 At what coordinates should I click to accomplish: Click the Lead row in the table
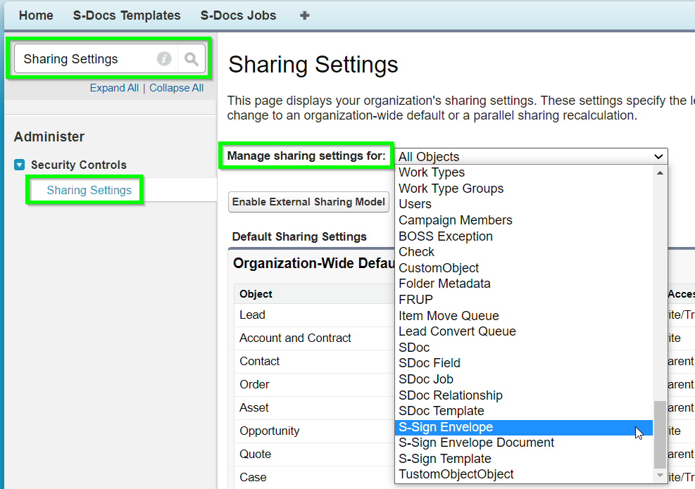point(315,315)
